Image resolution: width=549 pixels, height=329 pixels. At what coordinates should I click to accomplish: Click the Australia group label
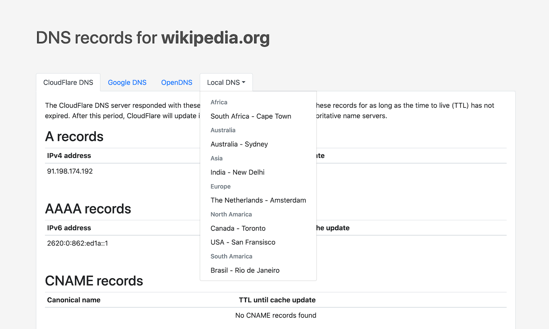(223, 130)
